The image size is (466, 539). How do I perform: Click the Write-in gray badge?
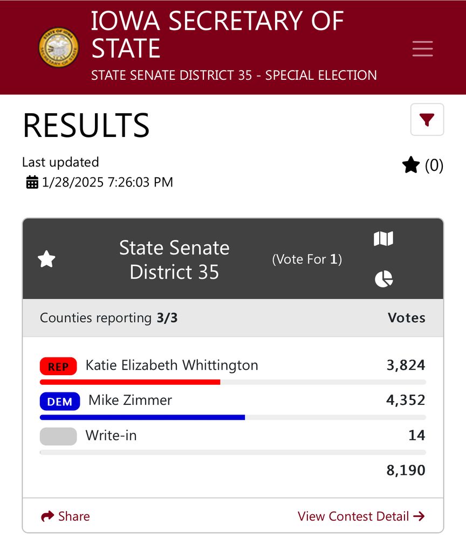point(58,436)
